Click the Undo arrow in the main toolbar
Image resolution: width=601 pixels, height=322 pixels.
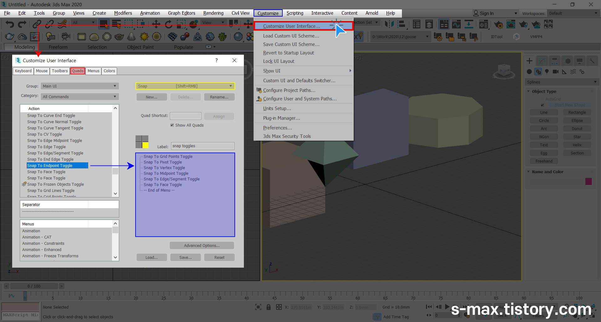10,24
